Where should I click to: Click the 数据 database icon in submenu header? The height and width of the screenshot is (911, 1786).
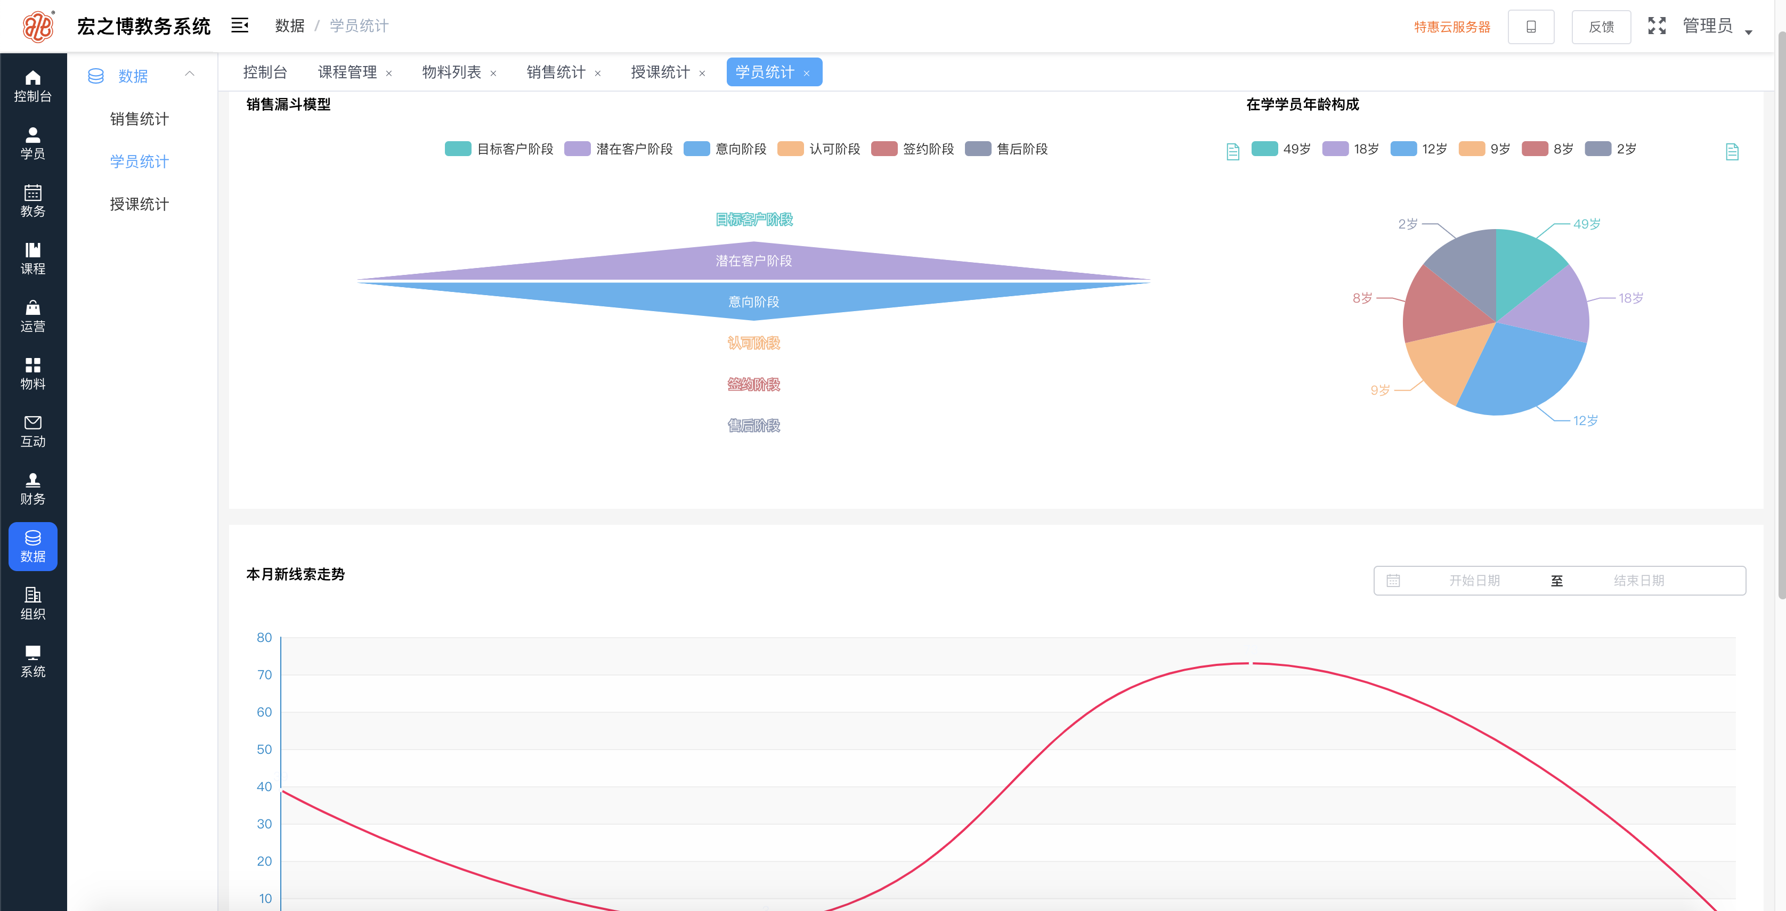click(96, 76)
